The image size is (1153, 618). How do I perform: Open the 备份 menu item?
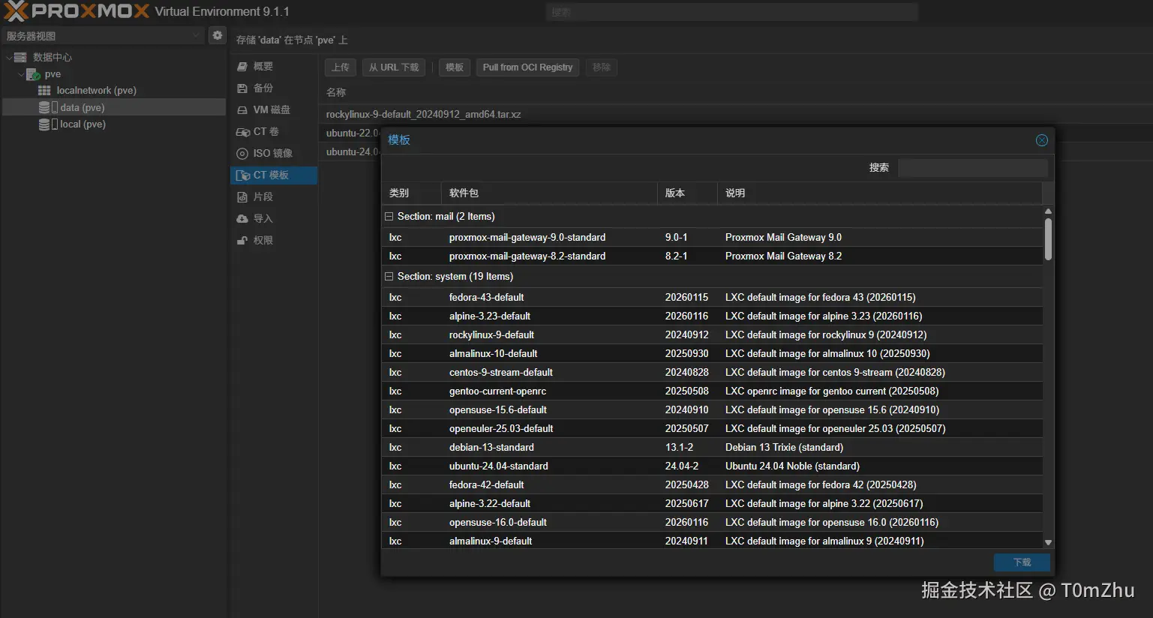click(274, 88)
